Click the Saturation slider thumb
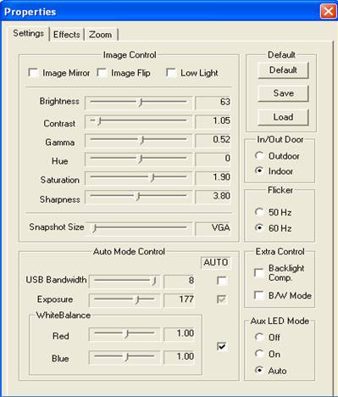Screen dimensions: 338x397 coord(152,178)
